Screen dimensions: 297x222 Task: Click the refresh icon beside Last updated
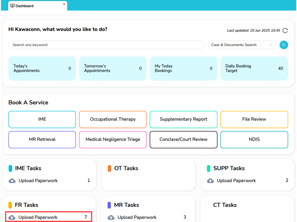click(285, 31)
